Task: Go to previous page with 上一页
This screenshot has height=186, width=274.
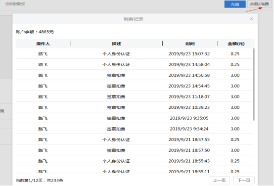Action: (x=219, y=180)
